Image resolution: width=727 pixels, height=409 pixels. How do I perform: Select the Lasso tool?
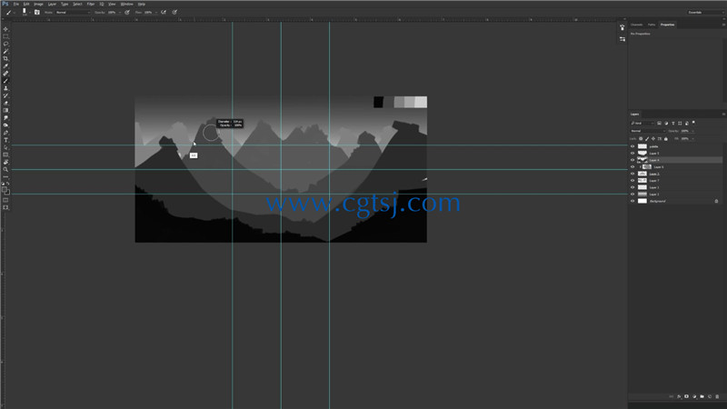click(x=5, y=44)
